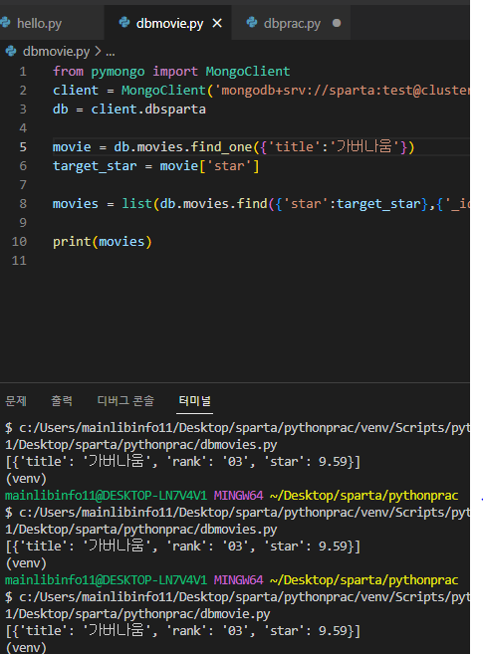Click the last terminal result line with 9.59
Screen dimensions: 483x654
182,631
